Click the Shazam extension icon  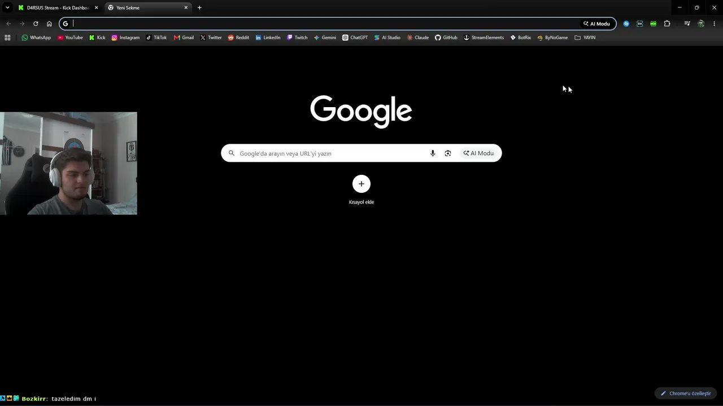pyautogui.click(x=626, y=24)
